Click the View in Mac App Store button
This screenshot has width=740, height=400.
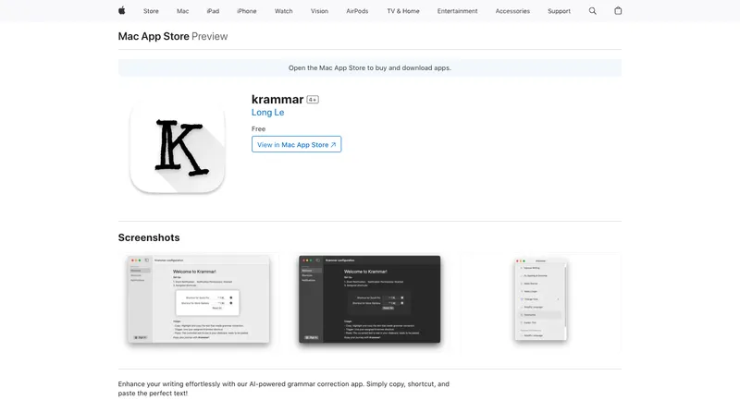point(296,144)
